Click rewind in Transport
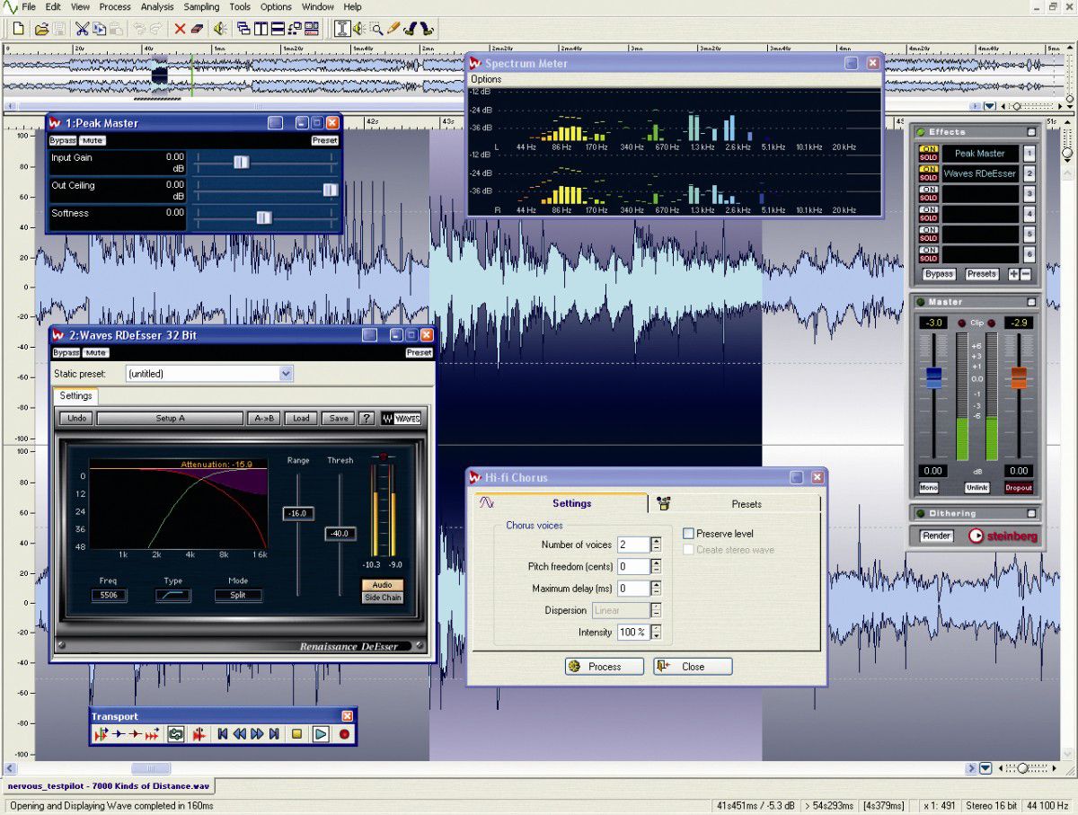This screenshot has width=1078, height=815. [x=240, y=734]
